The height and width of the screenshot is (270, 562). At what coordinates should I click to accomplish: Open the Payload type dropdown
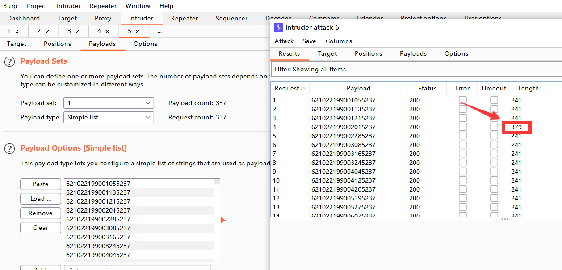click(x=109, y=117)
